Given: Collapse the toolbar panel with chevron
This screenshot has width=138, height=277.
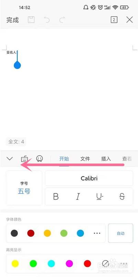Looking at the screenshot, I should (x=10, y=158).
